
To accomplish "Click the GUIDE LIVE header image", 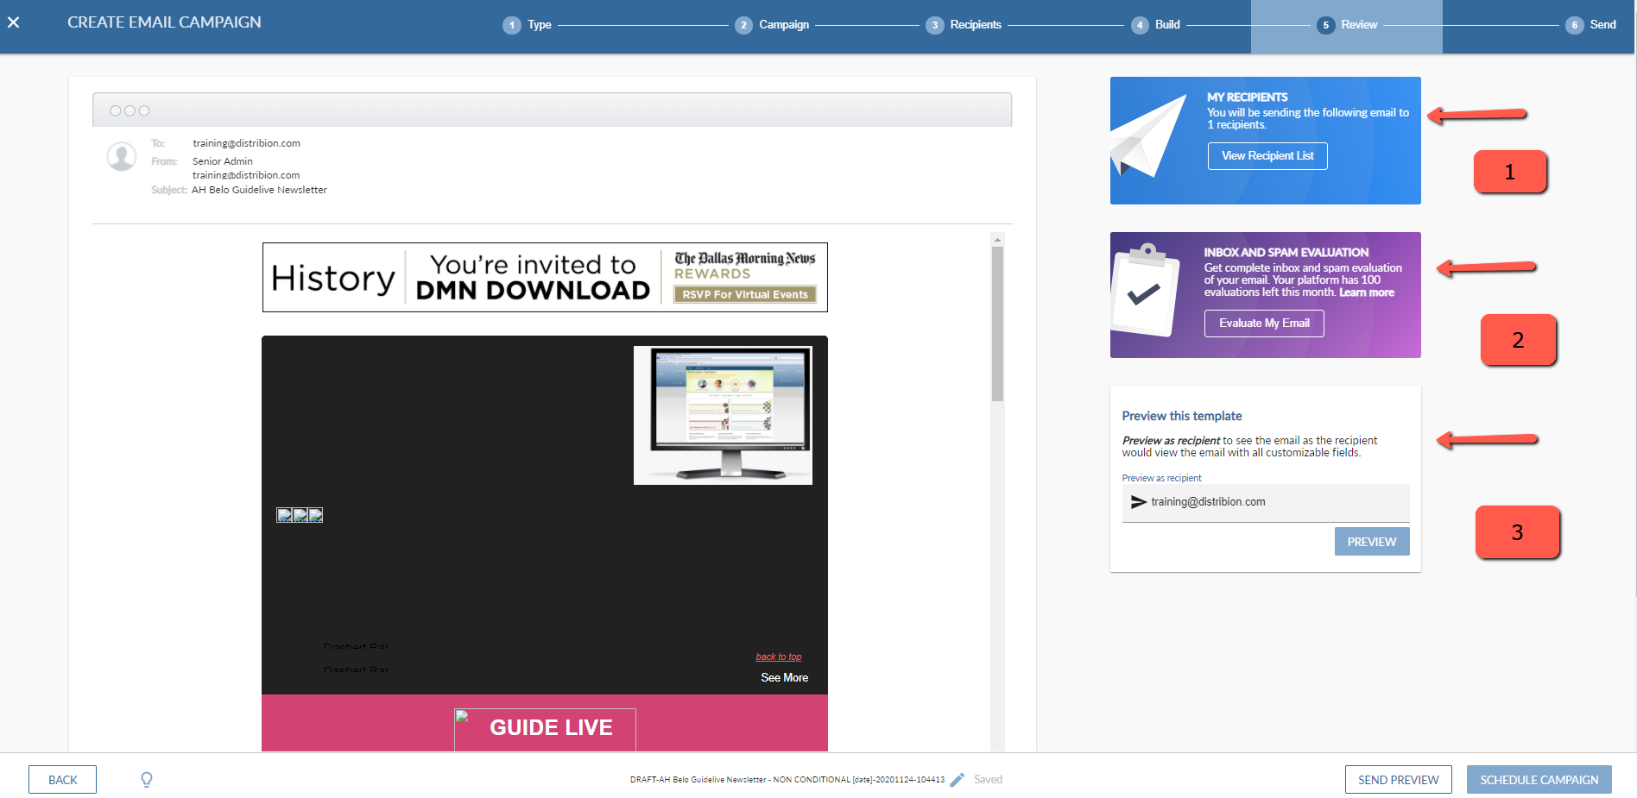I will coord(545,729).
